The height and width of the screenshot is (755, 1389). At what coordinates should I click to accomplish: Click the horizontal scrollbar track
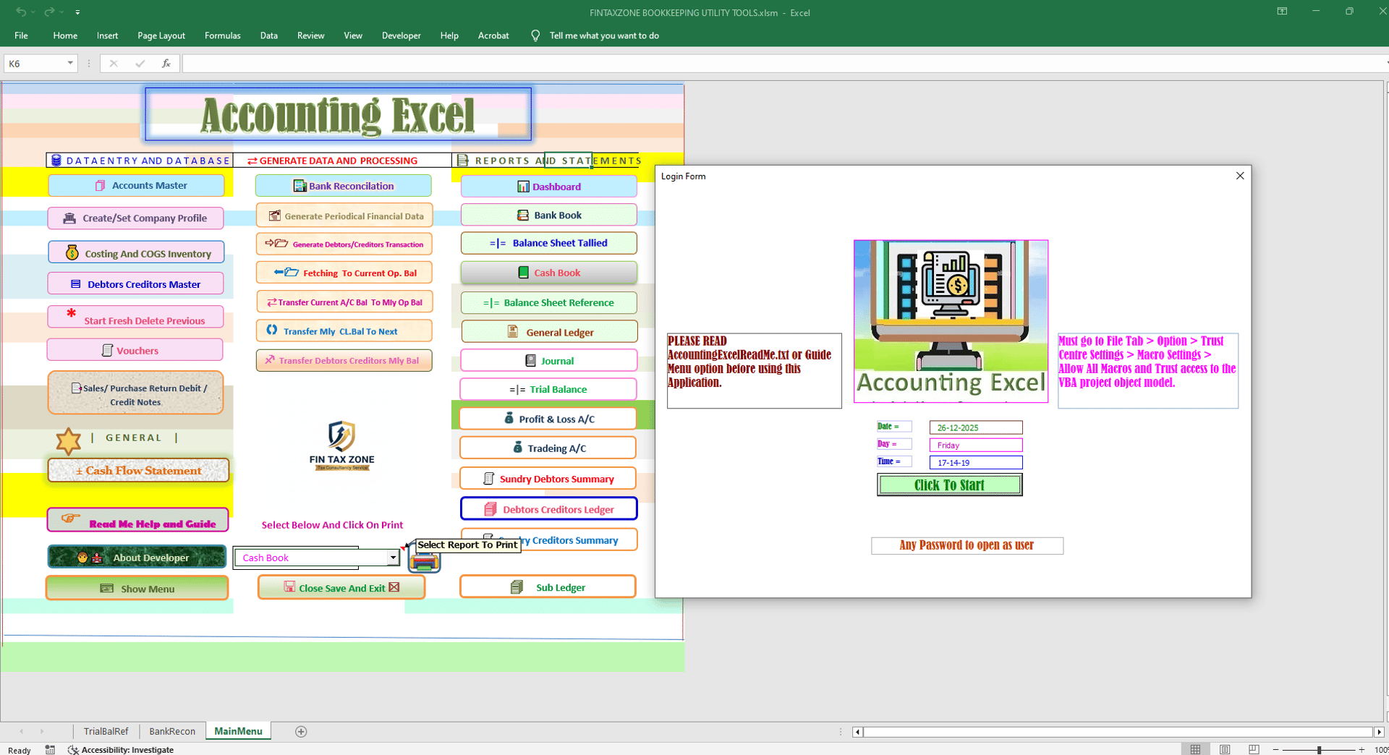(x=1118, y=732)
